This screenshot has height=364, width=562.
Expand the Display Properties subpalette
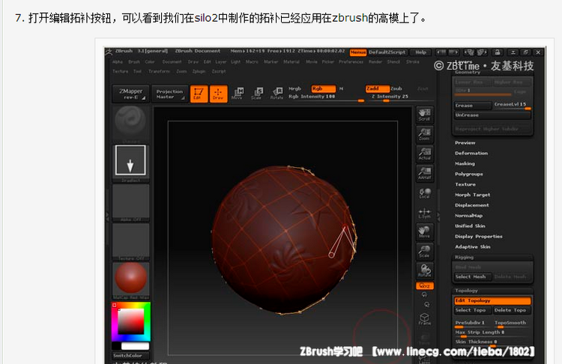point(479,236)
